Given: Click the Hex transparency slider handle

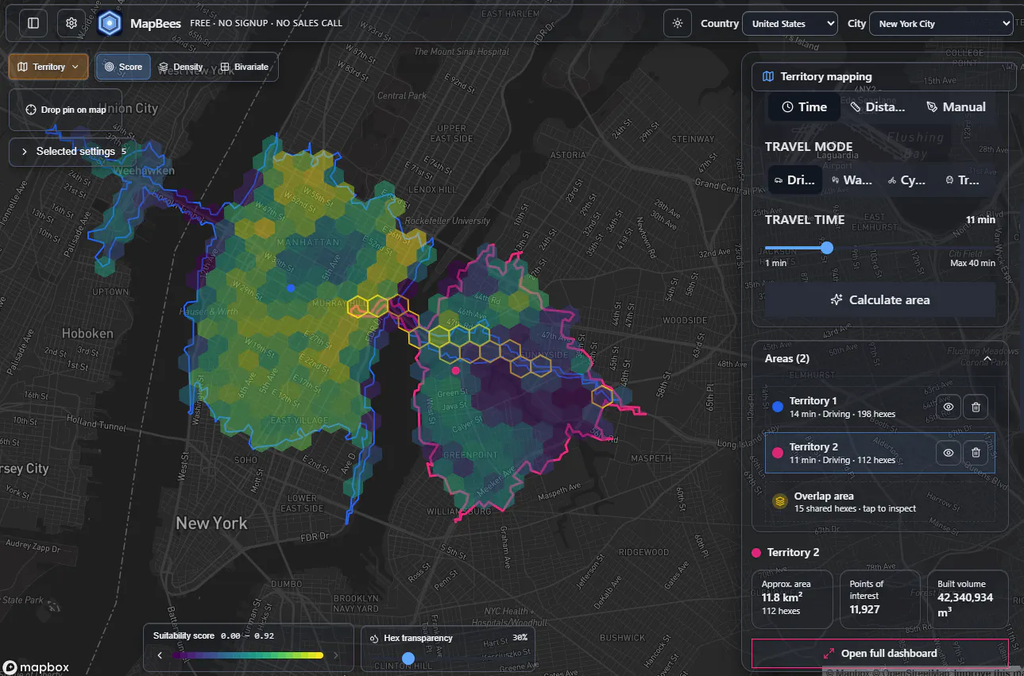Looking at the screenshot, I should 408,658.
